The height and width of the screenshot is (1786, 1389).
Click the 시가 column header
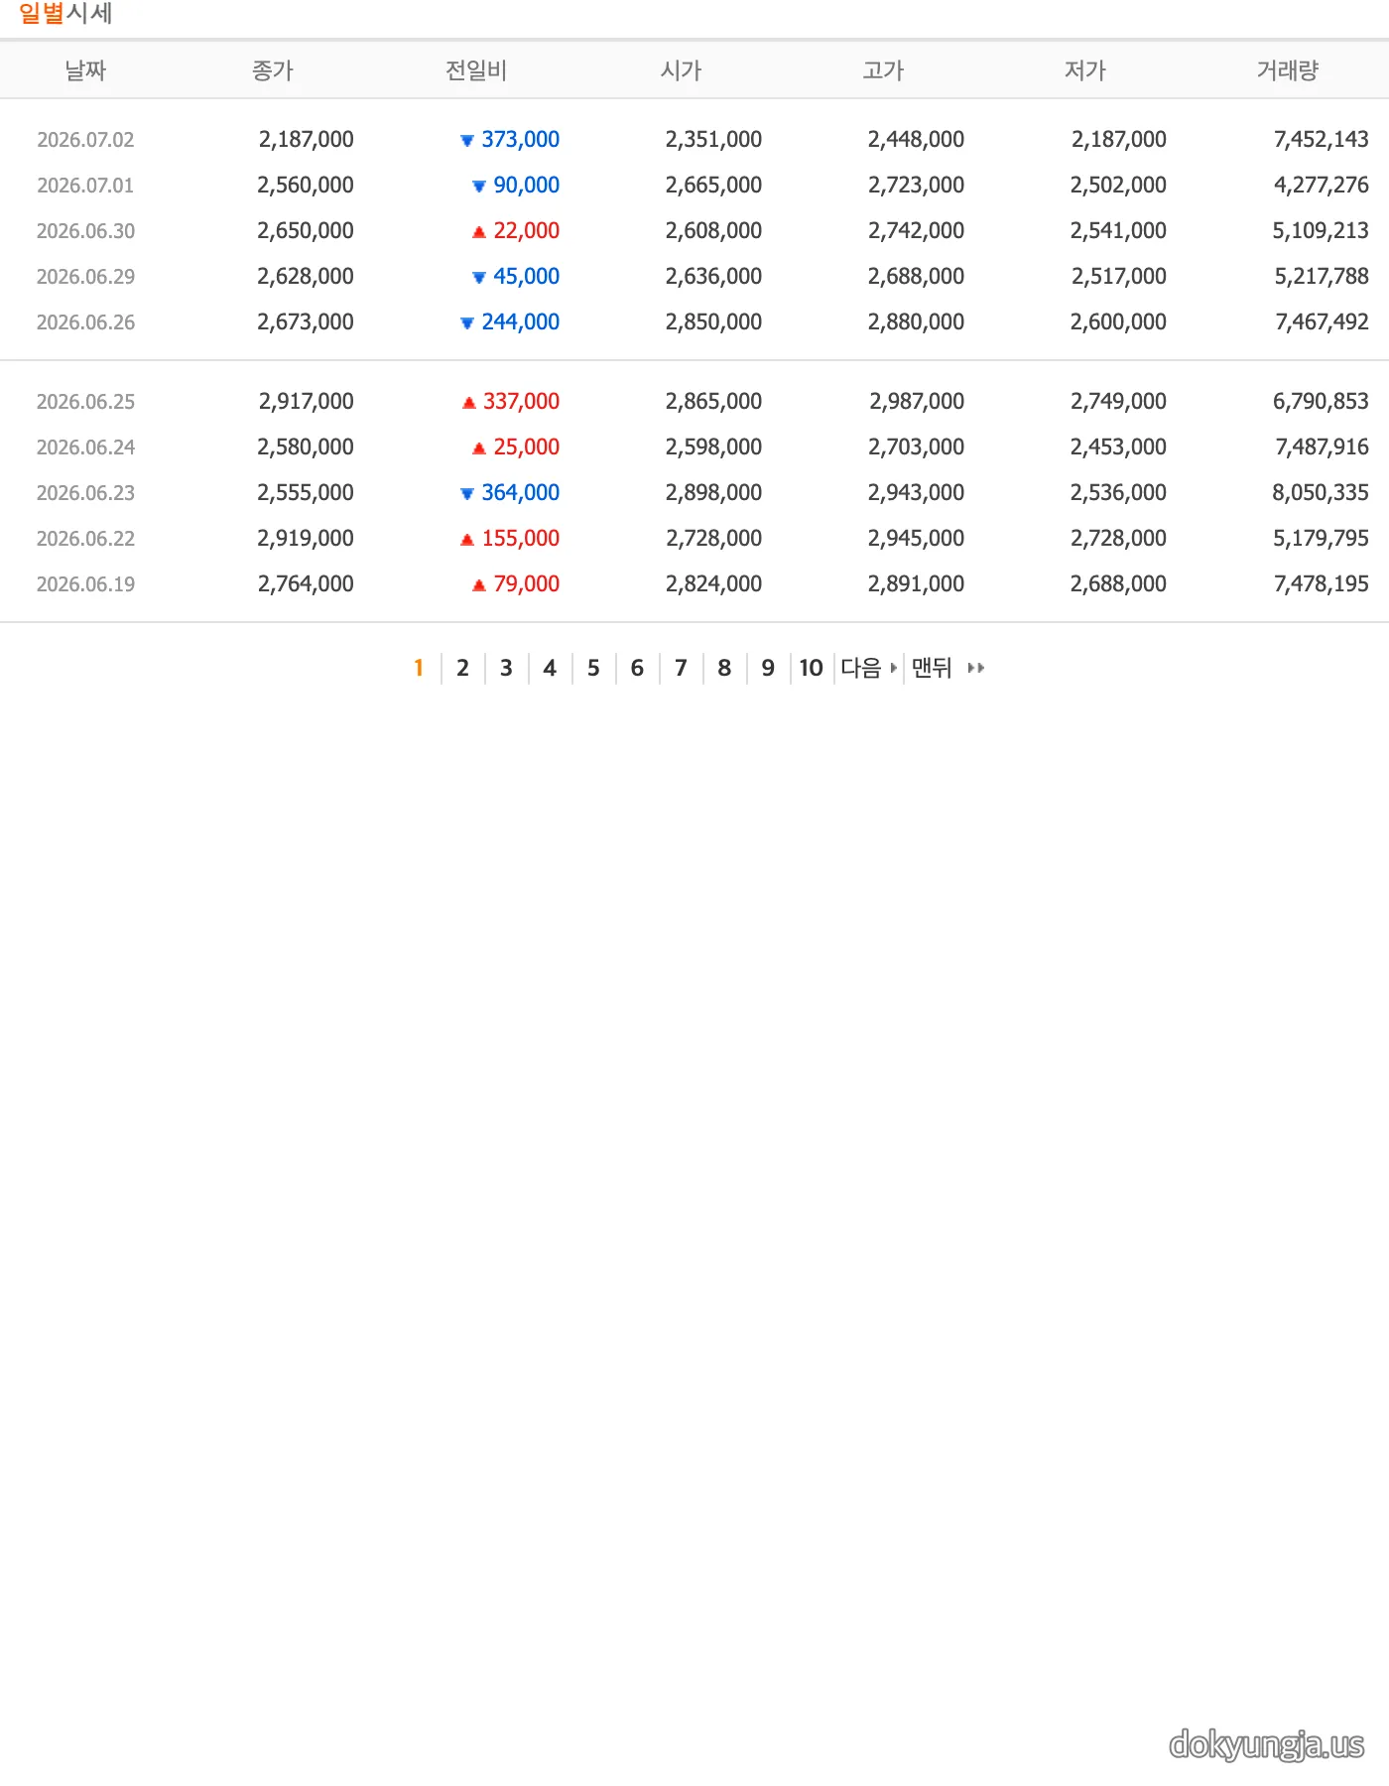point(682,70)
